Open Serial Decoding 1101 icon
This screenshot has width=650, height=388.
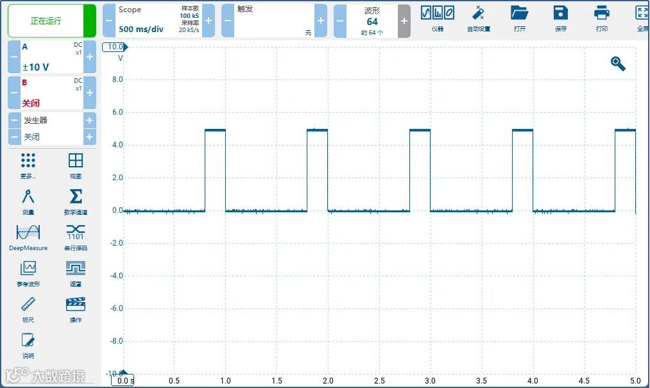coord(76,237)
